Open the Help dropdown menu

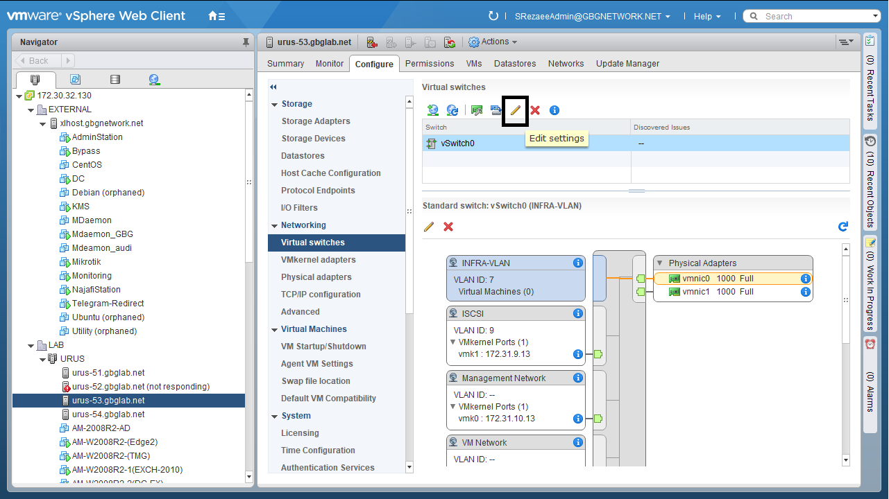707,16
